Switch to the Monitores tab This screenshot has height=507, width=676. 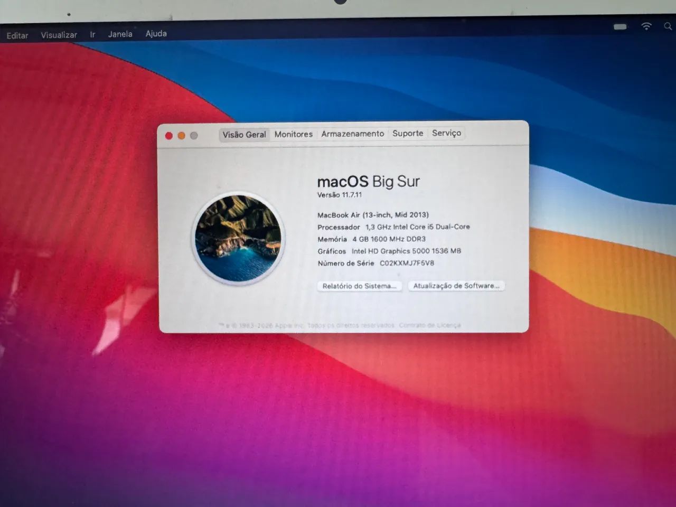[293, 134]
